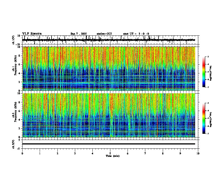Click the time axis tick label "4"
The image size is (223, 172).
click(93, 153)
